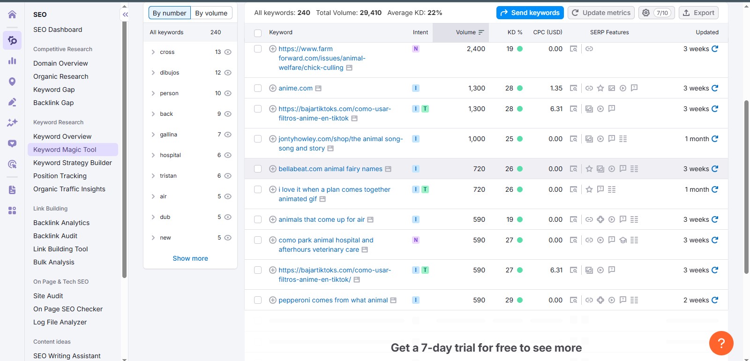
Task: View SERP icon for bellabeat.com row
Action: (x=573, y=169)
